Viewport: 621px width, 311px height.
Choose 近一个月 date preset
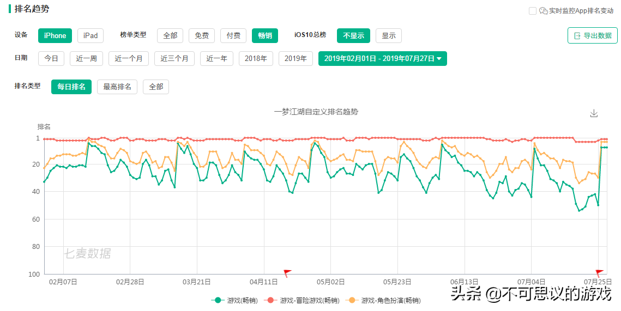click(129, 58)
